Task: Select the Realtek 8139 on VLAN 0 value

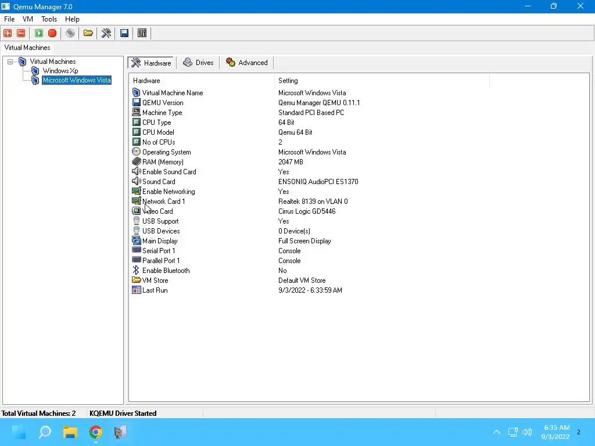Action: [x=313, y=202]
